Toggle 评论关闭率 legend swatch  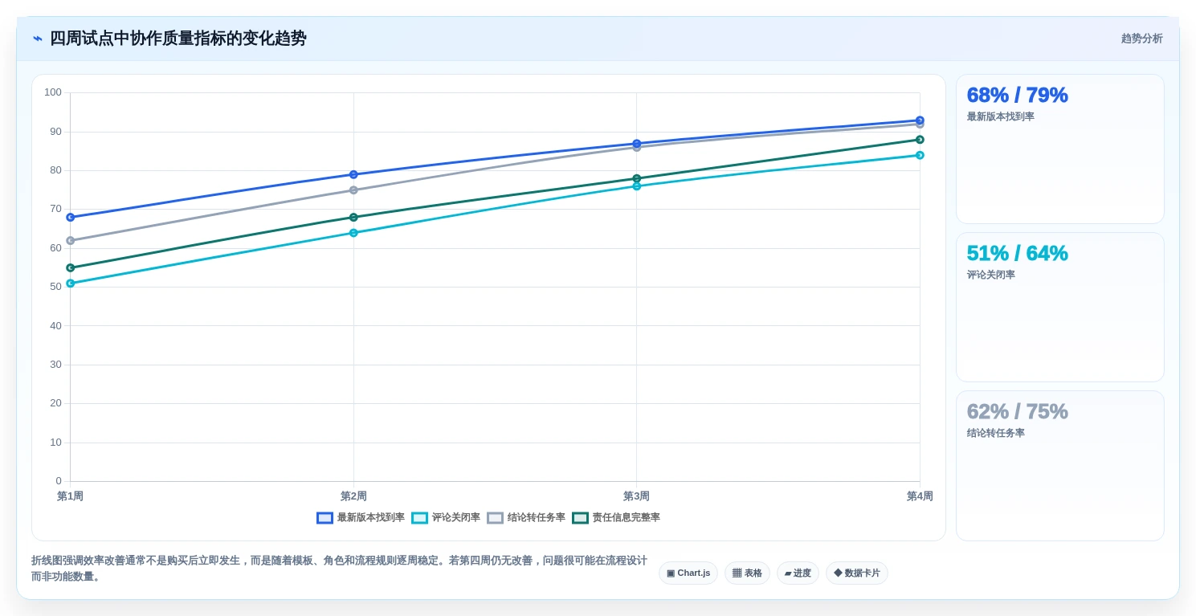click(419, 518)
